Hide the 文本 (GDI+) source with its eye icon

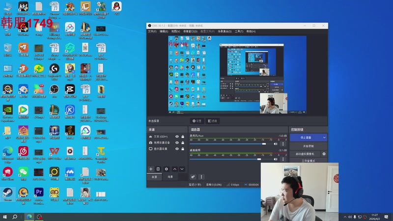[x=177, y=137]
